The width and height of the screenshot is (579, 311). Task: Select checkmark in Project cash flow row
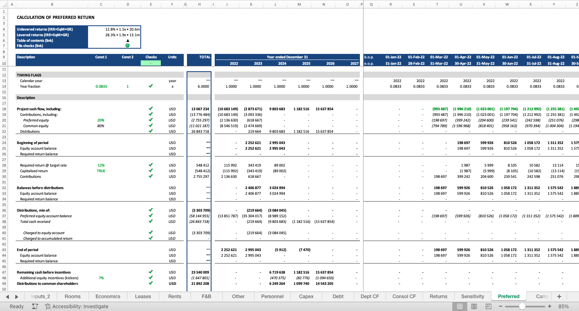pyautogui.click(x=151, y=109)
